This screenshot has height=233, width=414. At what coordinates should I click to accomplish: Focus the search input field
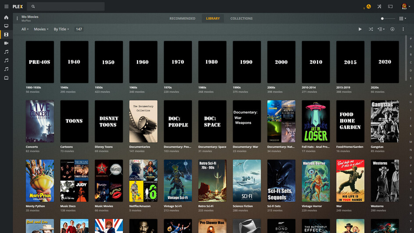tap(66, 7)
